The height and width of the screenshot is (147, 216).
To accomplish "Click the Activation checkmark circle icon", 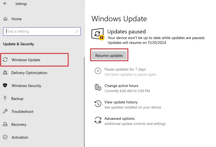I will [5, 137].
